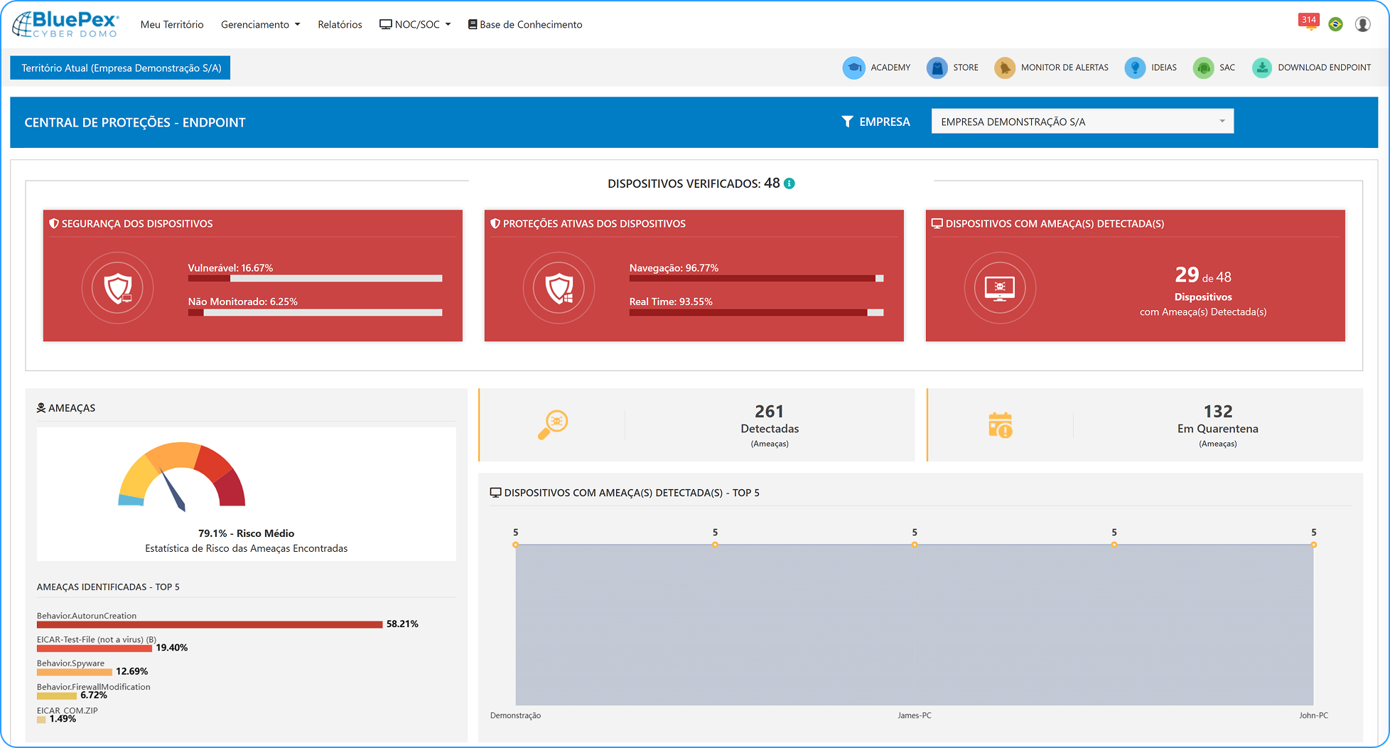Open the Relatórios menu item

click(340, 24)
